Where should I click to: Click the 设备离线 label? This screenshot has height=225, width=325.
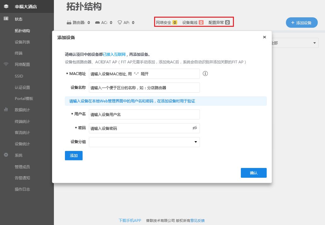click(x=190, y=22)
